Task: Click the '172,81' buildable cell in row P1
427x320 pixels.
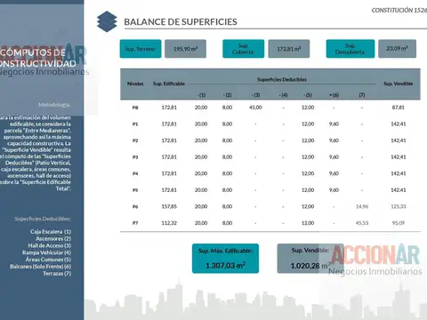Action: pyautogui.click(x=169, y=124)
